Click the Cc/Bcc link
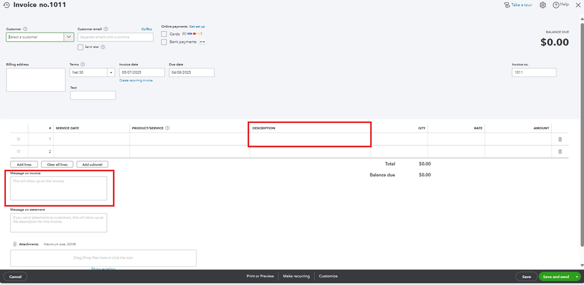The width and height of the screenshot is (584, 285). coord(147,29)
